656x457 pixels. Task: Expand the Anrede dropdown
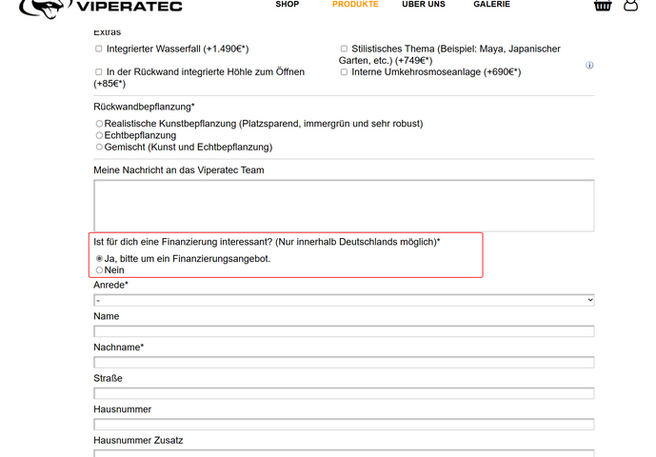pos(344,300)
